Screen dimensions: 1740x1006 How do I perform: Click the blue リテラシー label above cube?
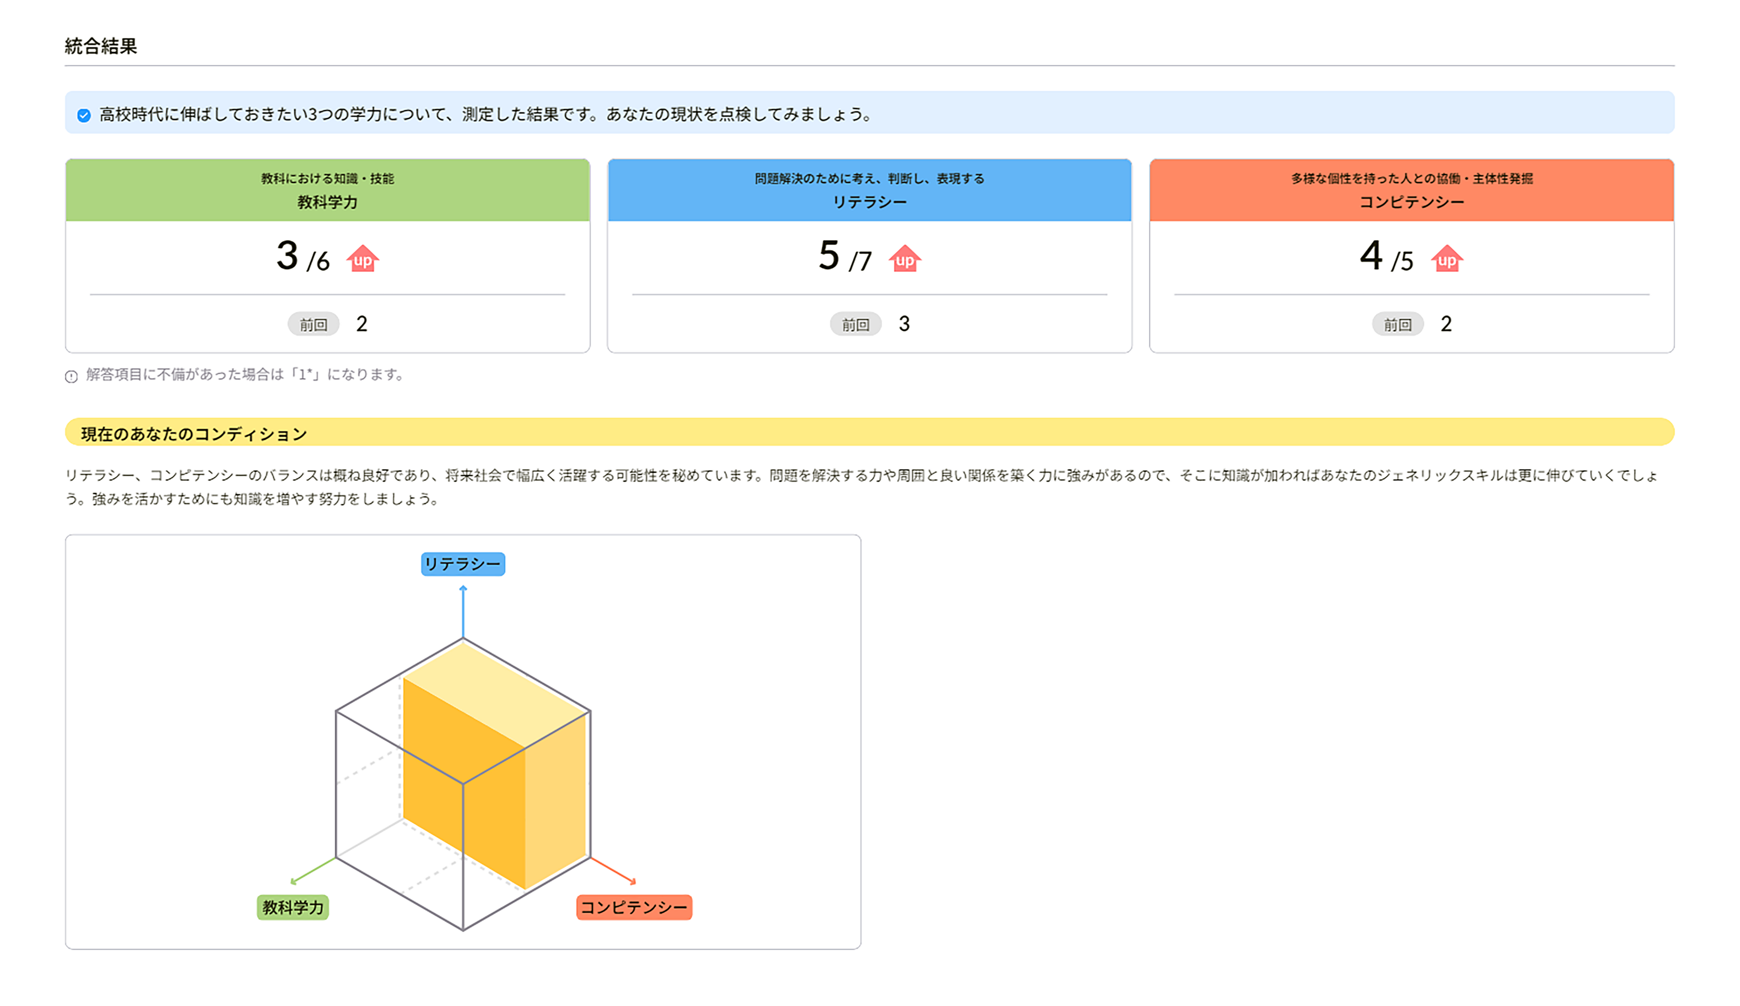(463, 564)
